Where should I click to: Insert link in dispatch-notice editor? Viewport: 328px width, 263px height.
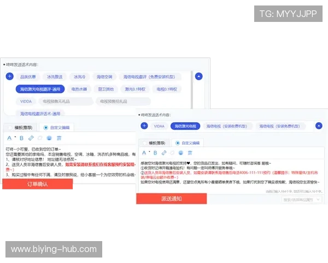(164, 153)
